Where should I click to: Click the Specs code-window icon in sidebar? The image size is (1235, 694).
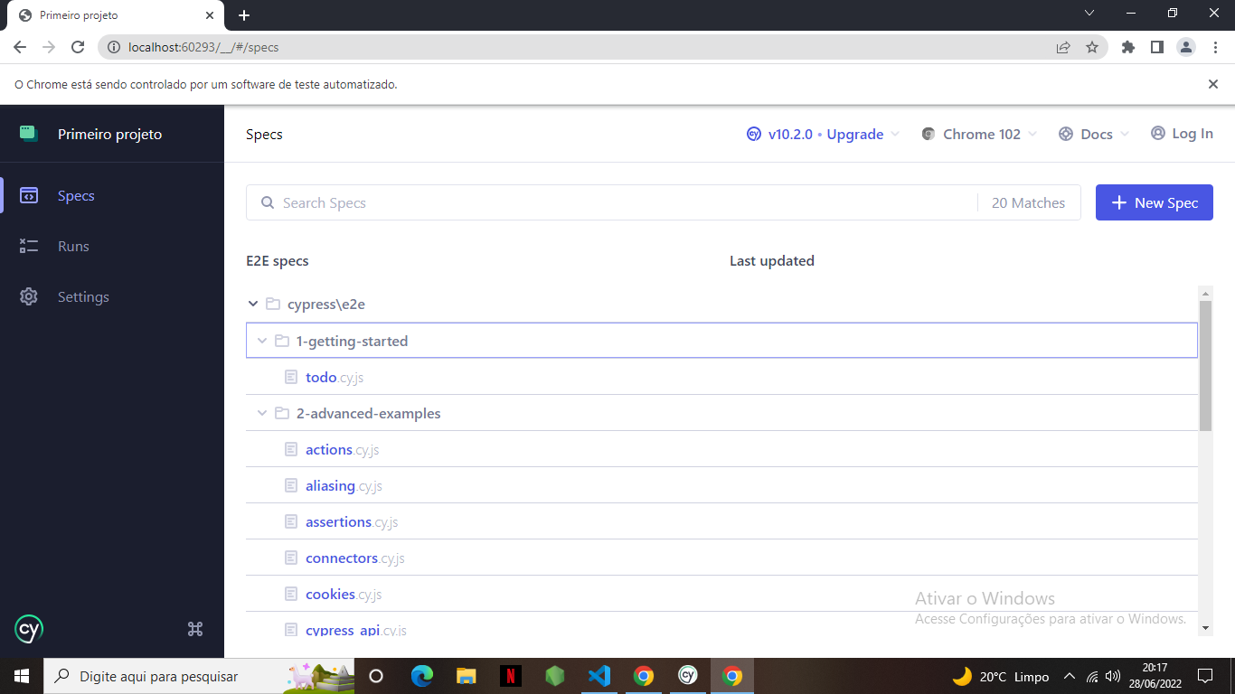(x=29, y=195)
